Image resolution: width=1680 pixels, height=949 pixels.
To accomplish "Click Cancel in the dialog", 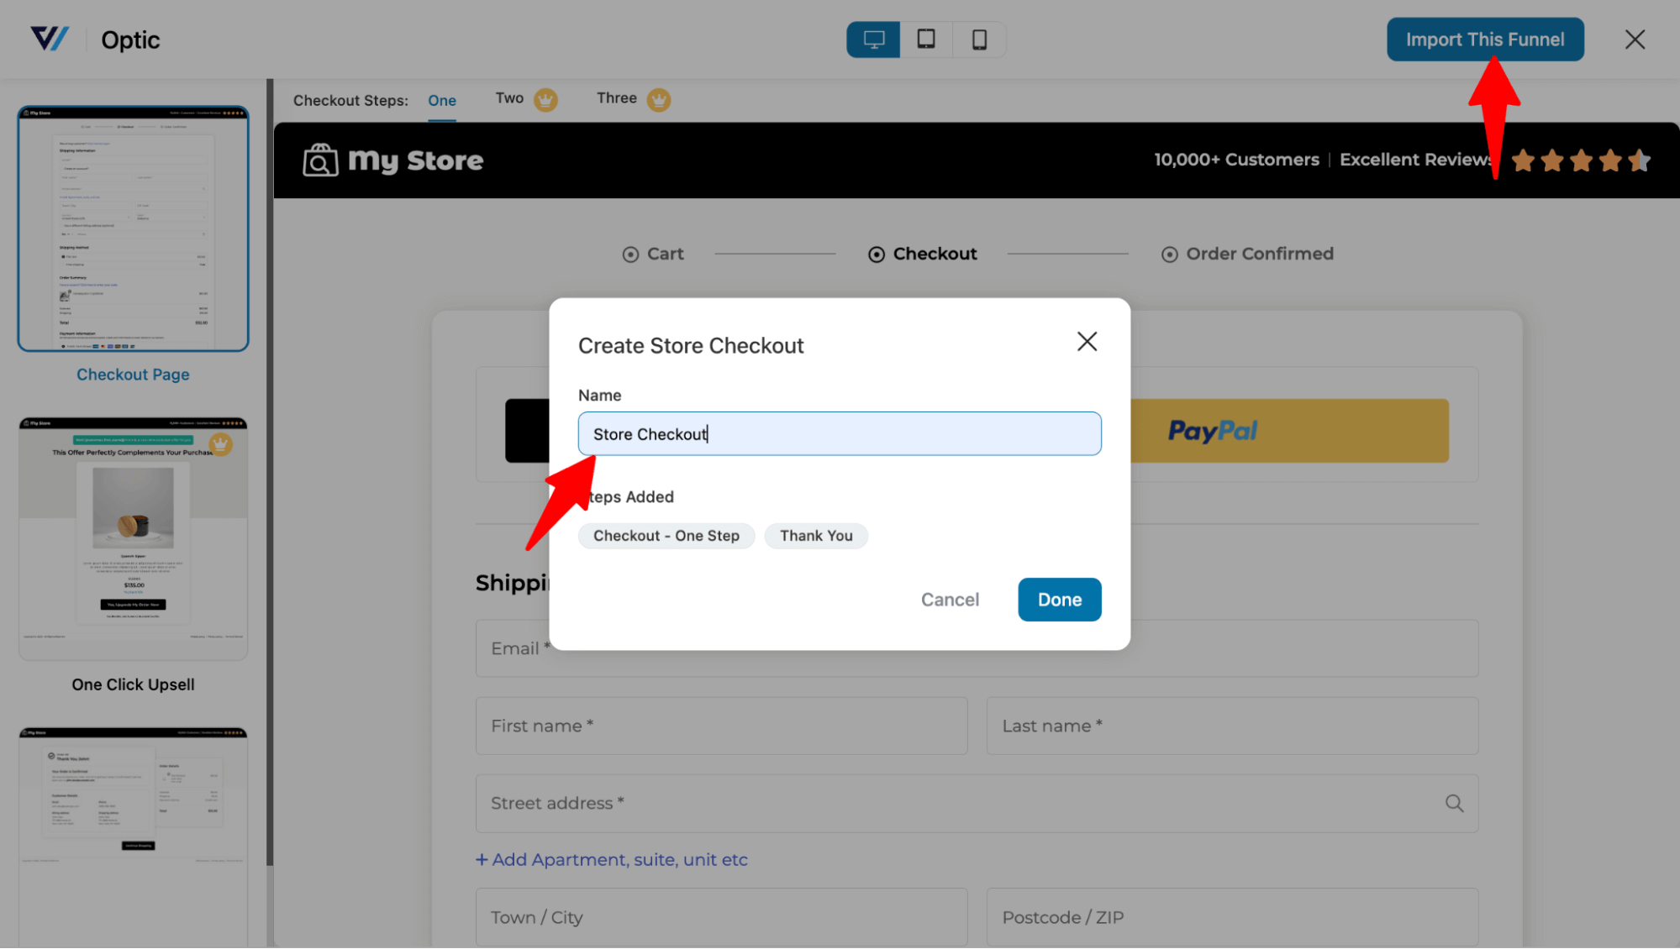I will (x=950, y=600).
